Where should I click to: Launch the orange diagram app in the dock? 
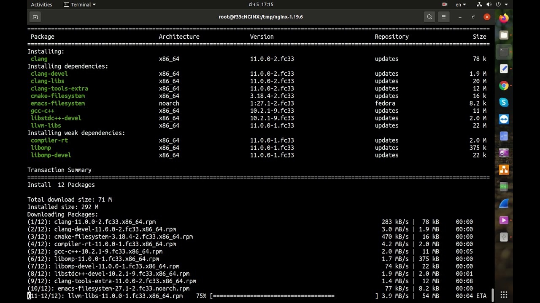point(504,170)
